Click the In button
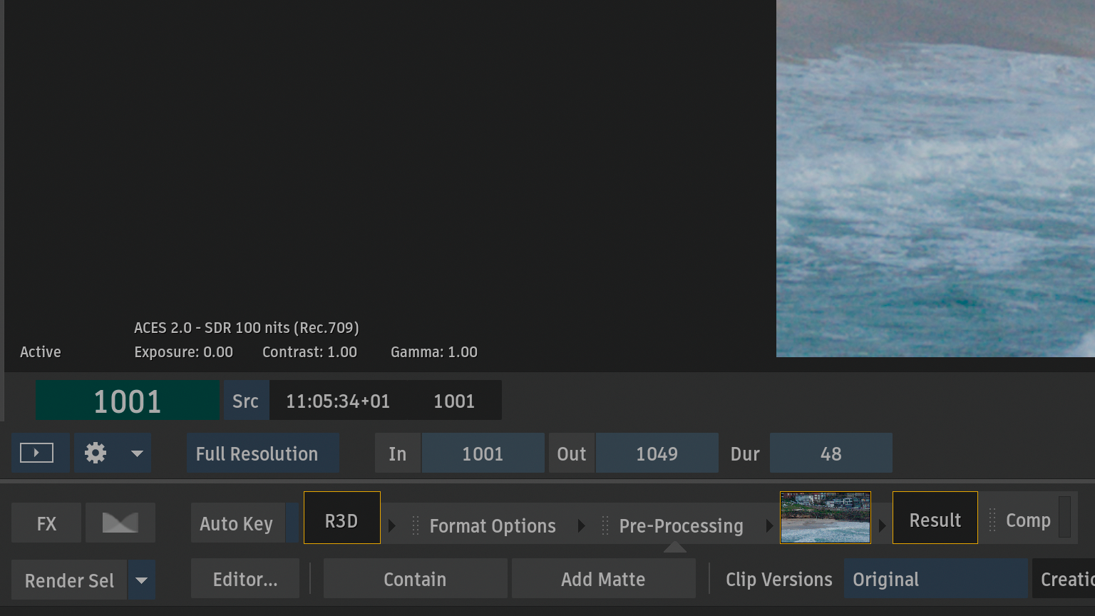This screenshot has width=1095, height=616. [398, 453]
